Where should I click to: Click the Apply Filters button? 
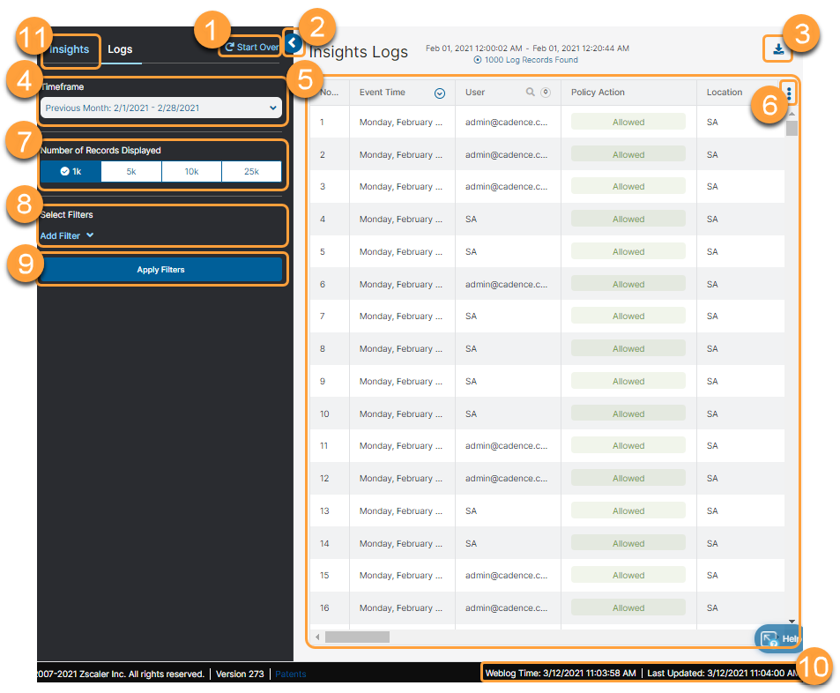pyautogui.click(x=162, y=269)
